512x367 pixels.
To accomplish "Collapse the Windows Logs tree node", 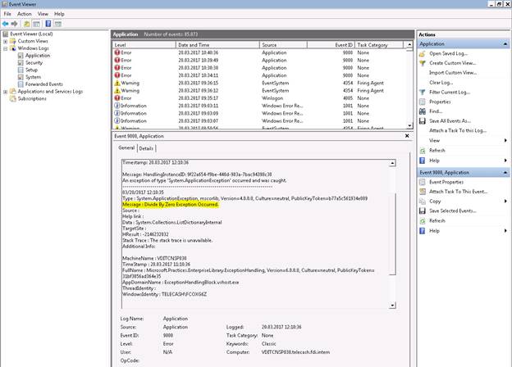I will pyautogui.click(x=5, y=48).
